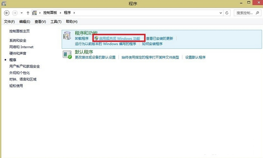This screenshot has width=263, height=158.
Task: Open 外观和个性化 category
Action: (19, 73)
